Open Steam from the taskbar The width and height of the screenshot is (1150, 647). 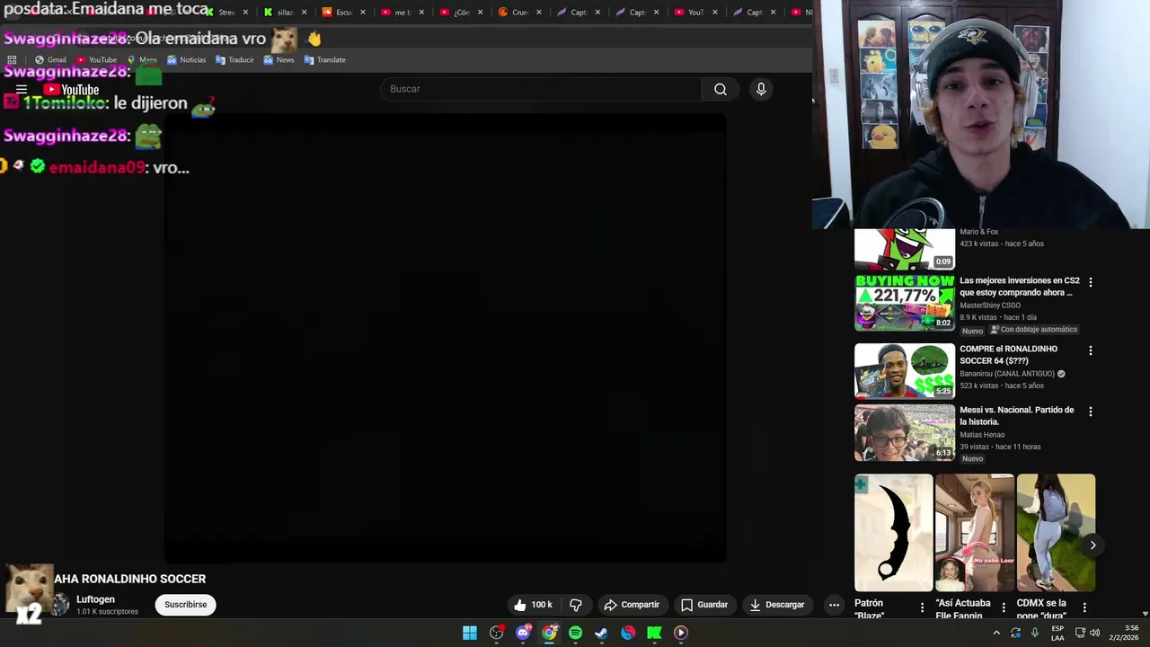coord(601,633)
